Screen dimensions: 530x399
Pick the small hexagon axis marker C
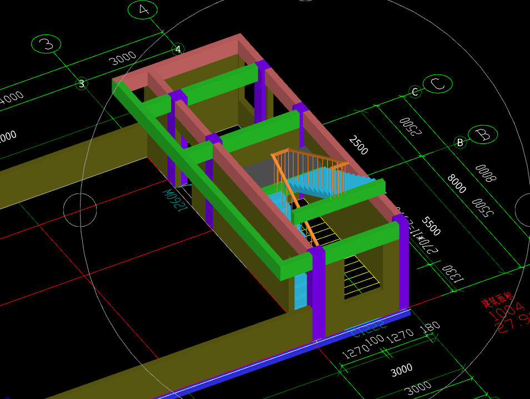[x=415, y=92]
